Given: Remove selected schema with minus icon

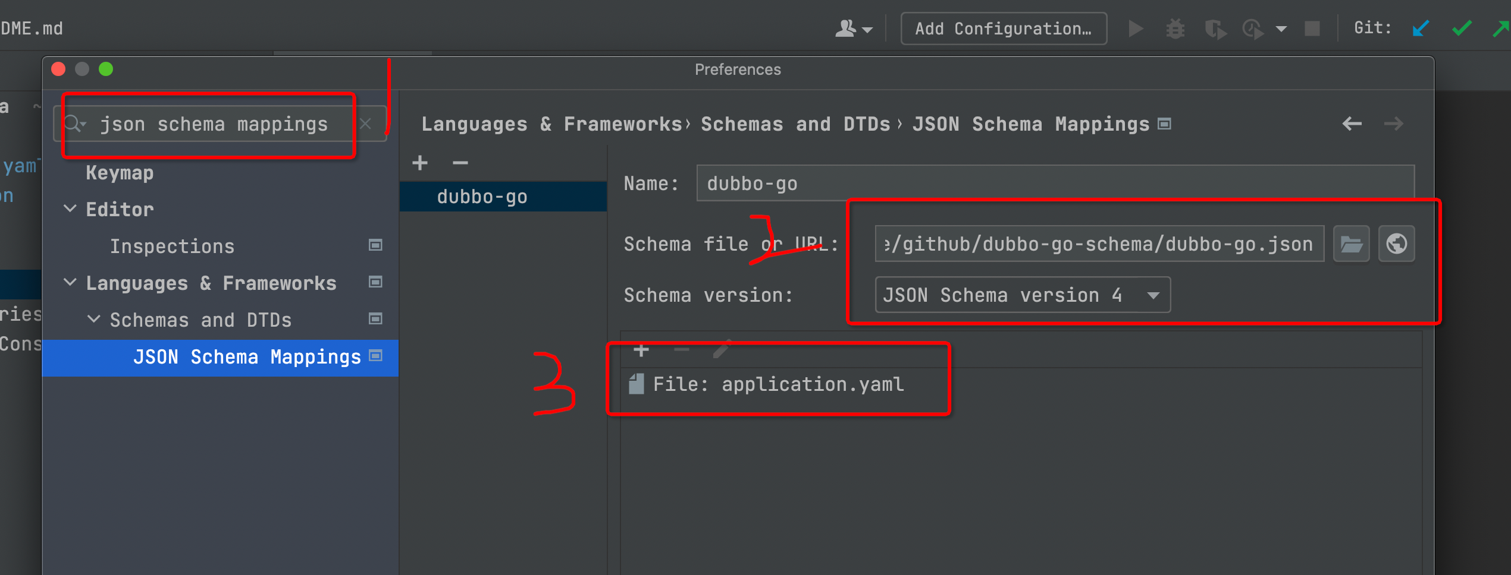Looking at the screenshot, I should click(460, 163).
